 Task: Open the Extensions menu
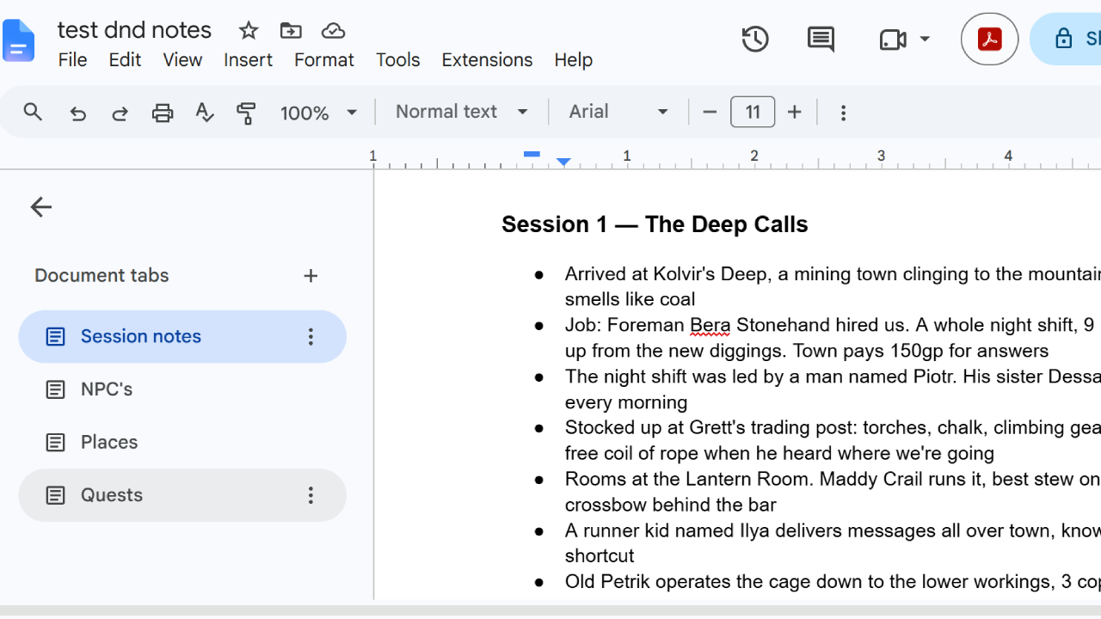[487, 60]
